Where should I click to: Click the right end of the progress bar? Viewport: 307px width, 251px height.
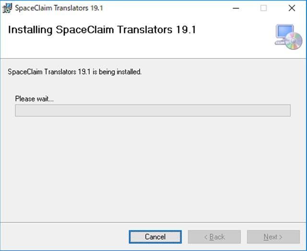click(x=288, y=111)
